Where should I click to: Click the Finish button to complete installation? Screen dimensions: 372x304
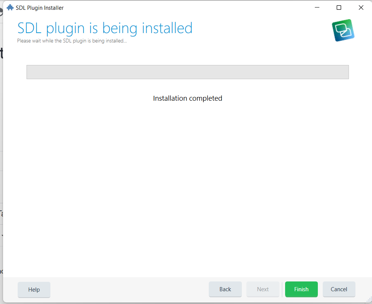click(x=301, y=289)
